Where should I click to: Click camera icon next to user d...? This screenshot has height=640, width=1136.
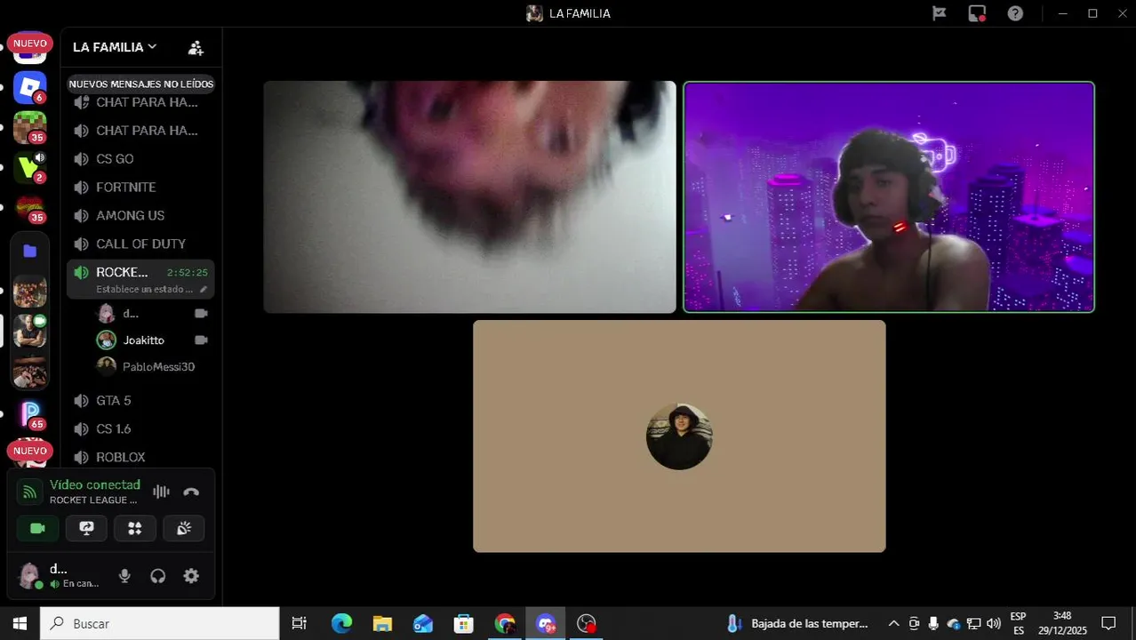[x=201, y=314]
